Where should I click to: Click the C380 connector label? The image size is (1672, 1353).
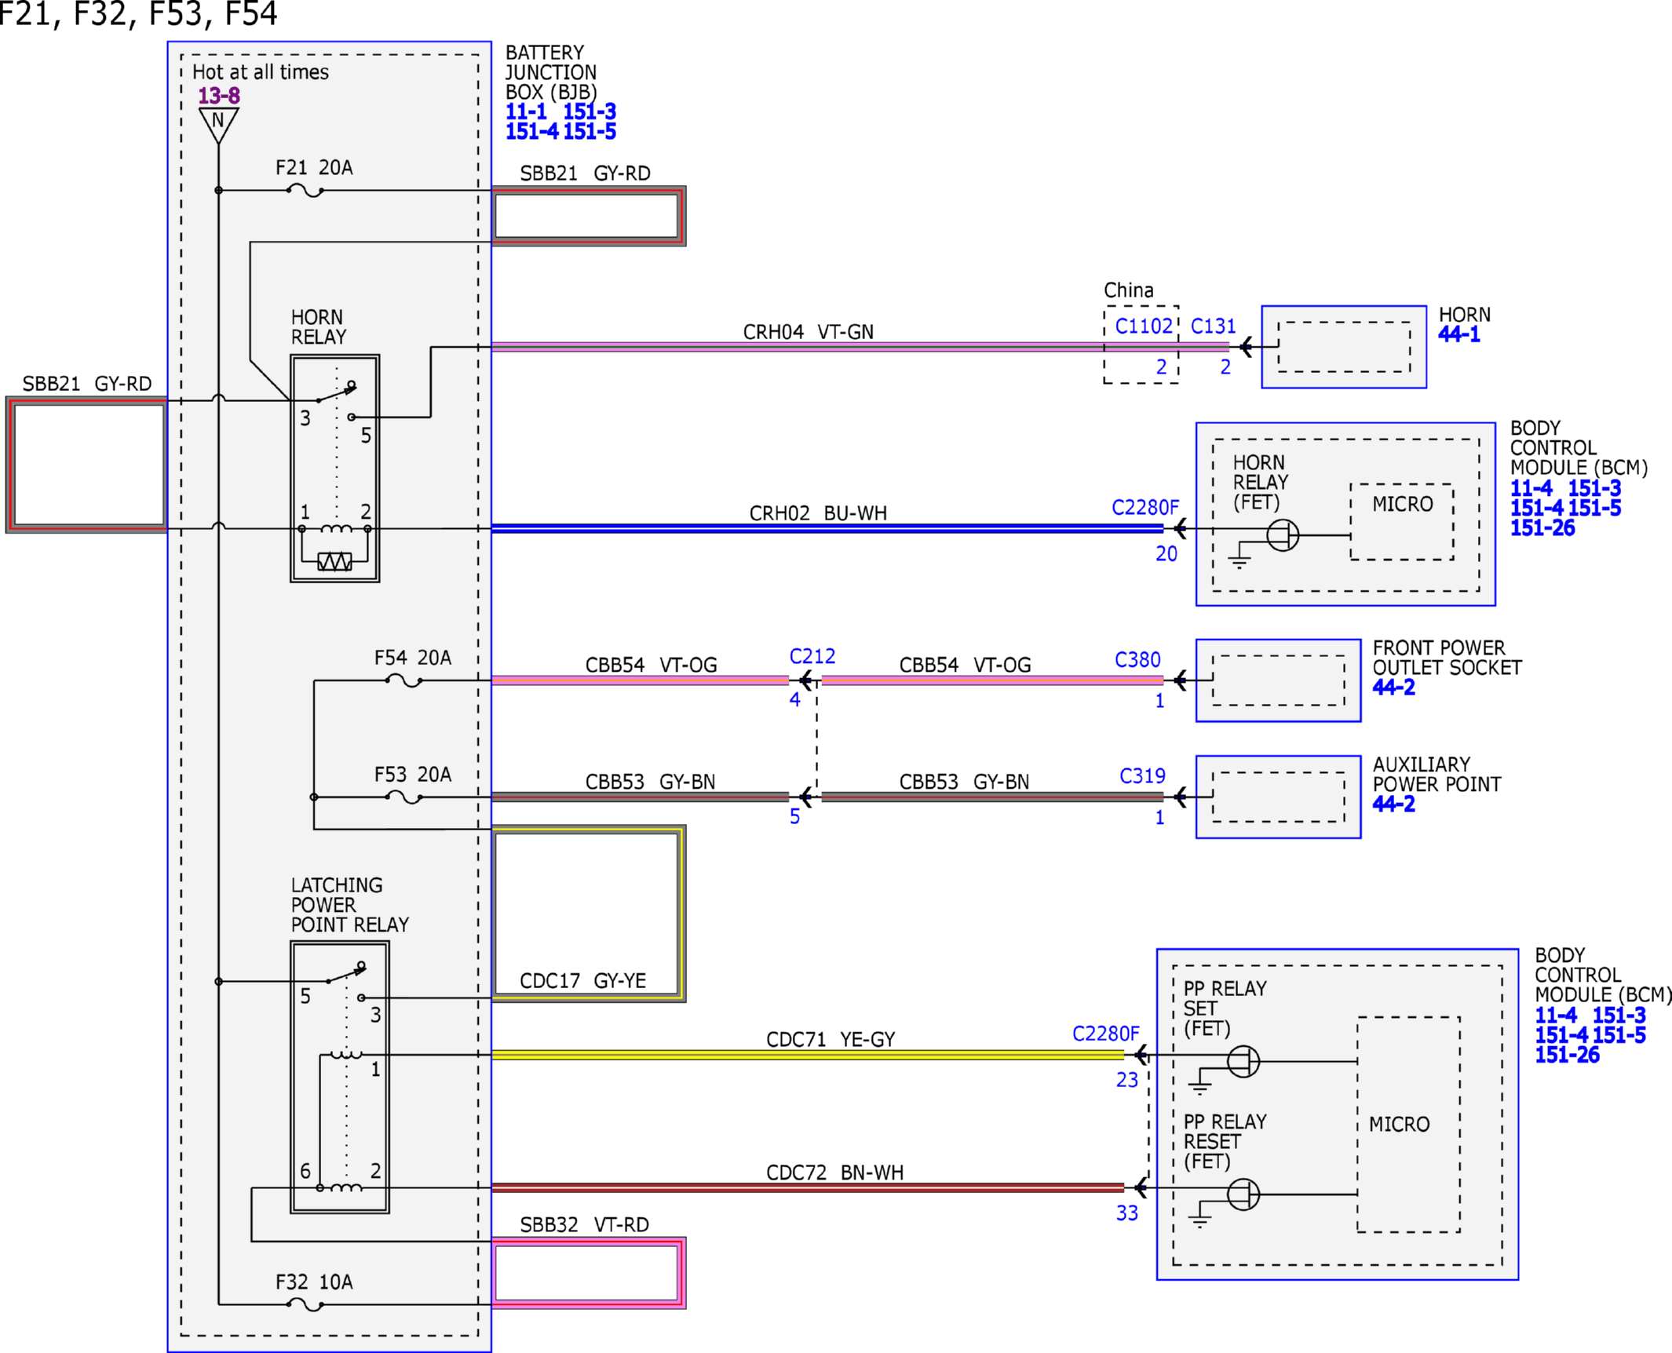tap(1137, 660)
